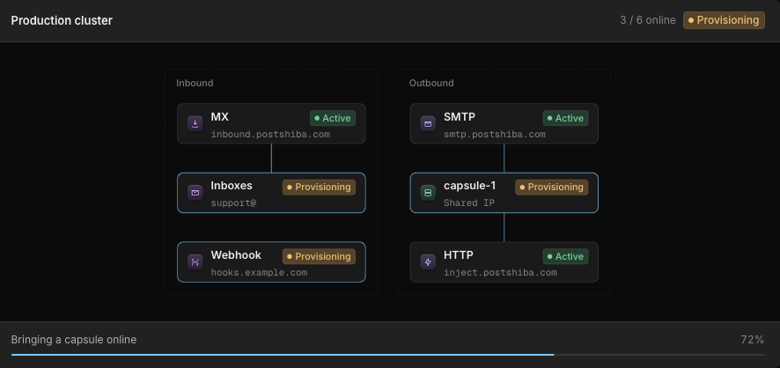Viewport: 780px width, 368px height.
Task: Click the Inboxes envelope icon
Action: (x=195, y=193)
